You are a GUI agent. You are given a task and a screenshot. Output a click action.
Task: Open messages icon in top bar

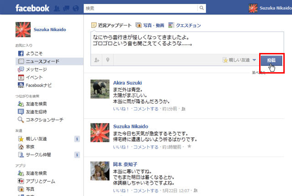(66, 8)
